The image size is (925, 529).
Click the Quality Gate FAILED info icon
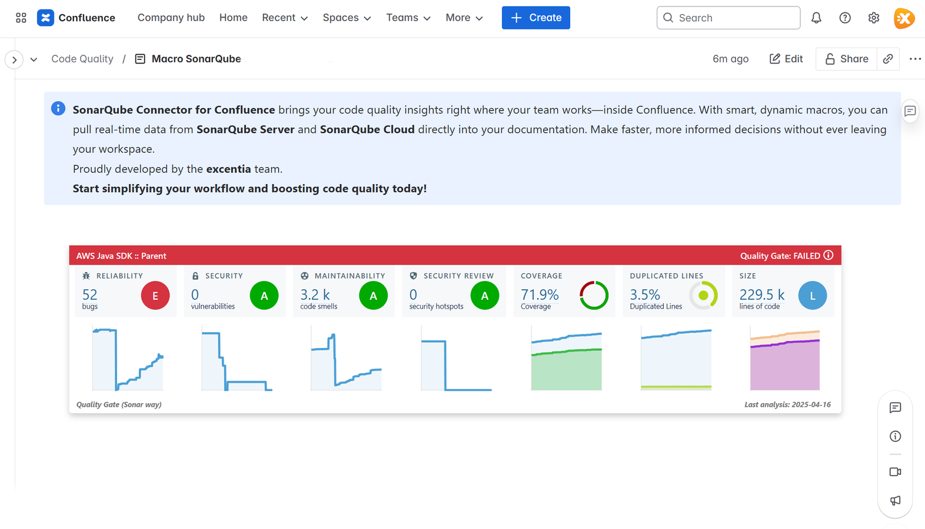coord(828,255)
